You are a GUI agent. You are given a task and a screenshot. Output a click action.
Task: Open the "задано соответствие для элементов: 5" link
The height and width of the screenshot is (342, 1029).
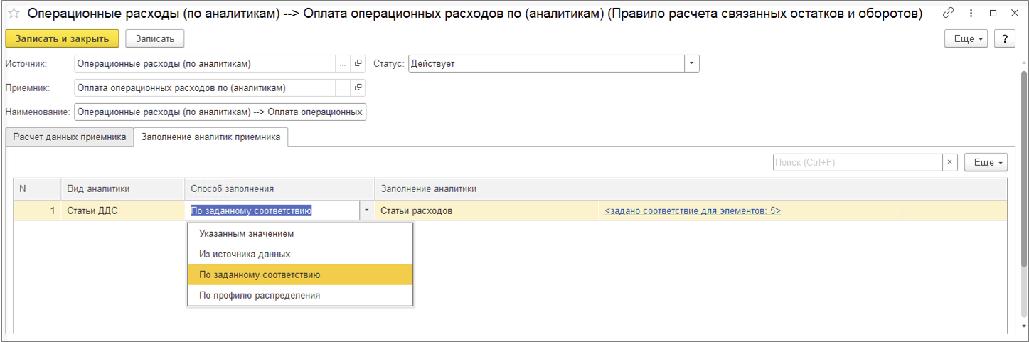(x=692, y=211)
